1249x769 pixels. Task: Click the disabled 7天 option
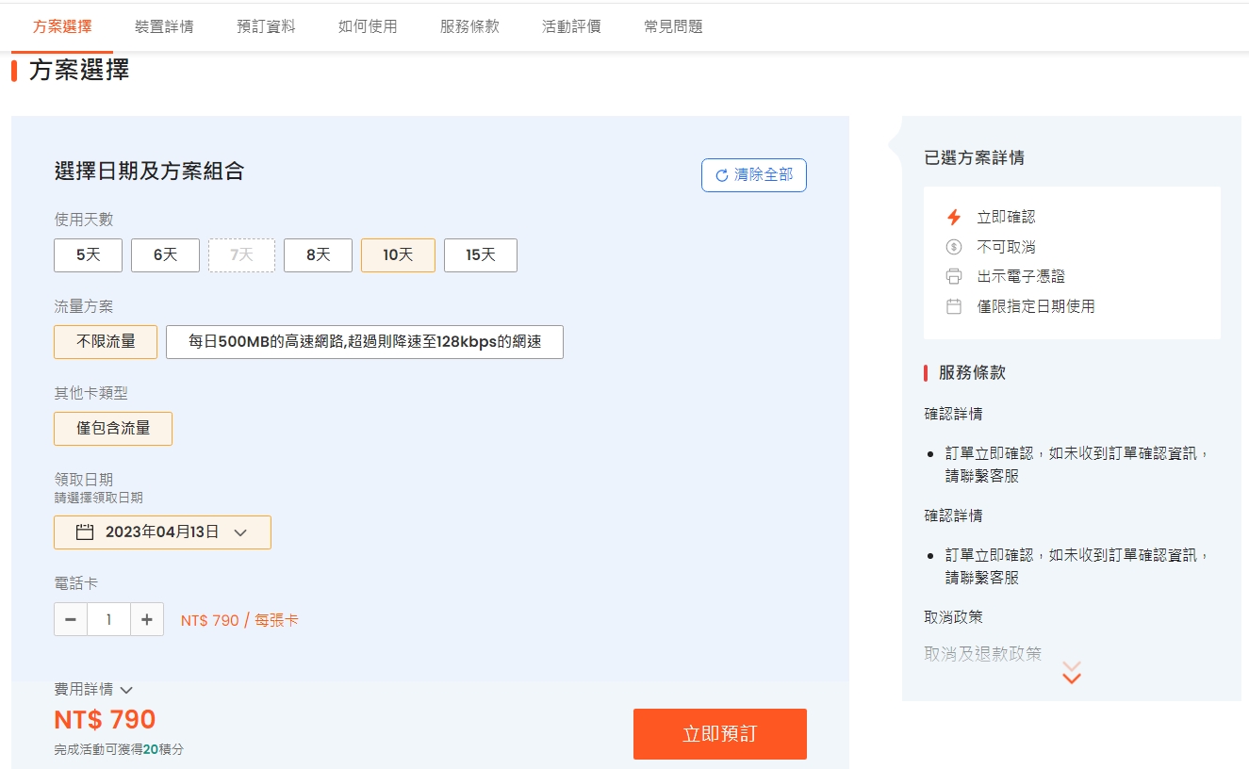pos(241,255)
